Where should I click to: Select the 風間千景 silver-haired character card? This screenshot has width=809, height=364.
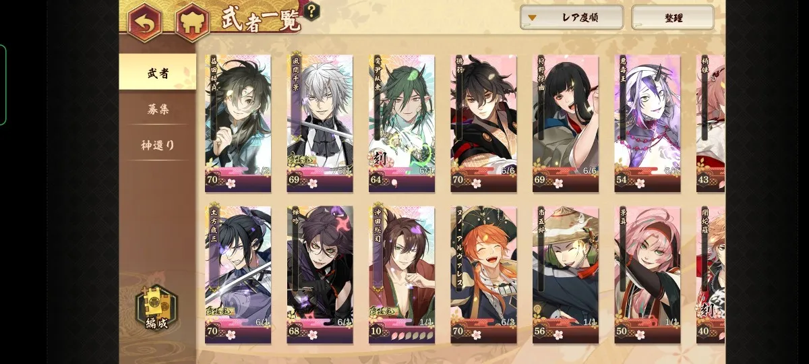(320, 124)
